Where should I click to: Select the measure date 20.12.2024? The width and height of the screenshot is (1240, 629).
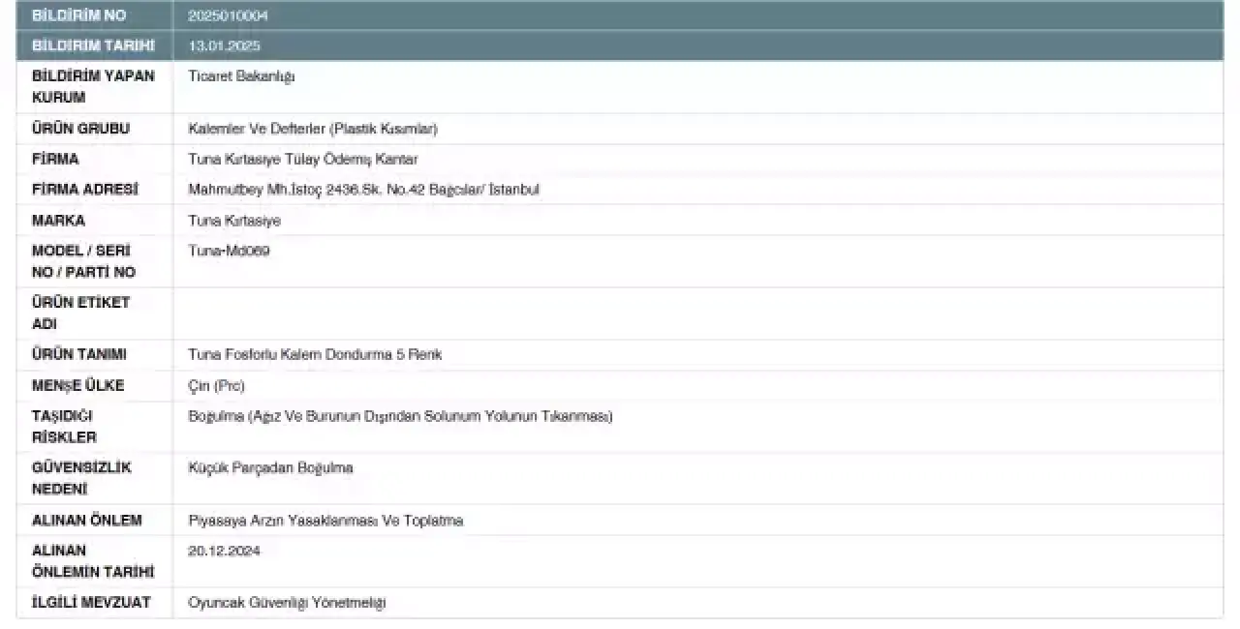(224, 552)
